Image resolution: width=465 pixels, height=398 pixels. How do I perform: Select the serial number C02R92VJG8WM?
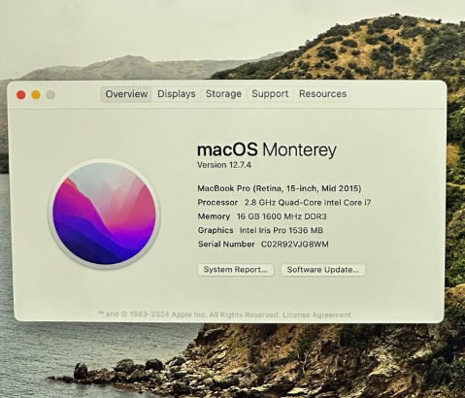[x=295, y=245]
